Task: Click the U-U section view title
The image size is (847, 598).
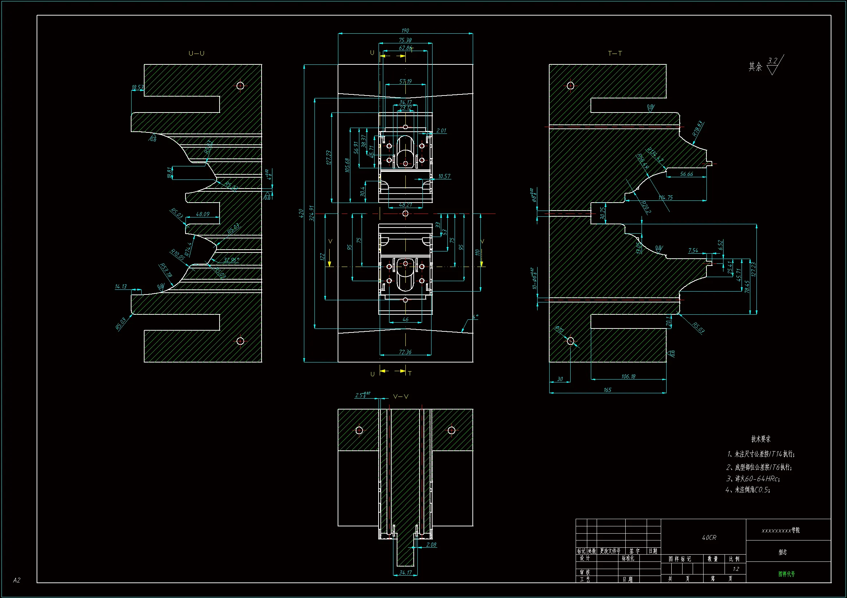Action: 196,54
